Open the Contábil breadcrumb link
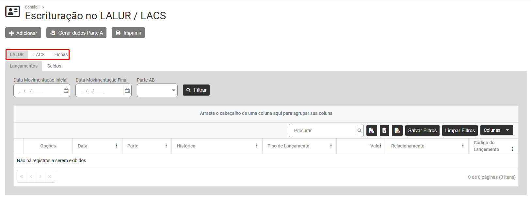 coord(32,7)
